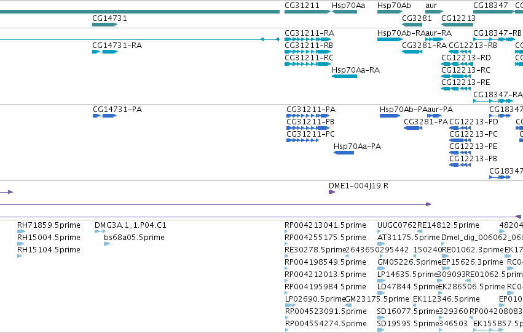Select the RE01062.3prime EST label

click(x=473, y=250)
